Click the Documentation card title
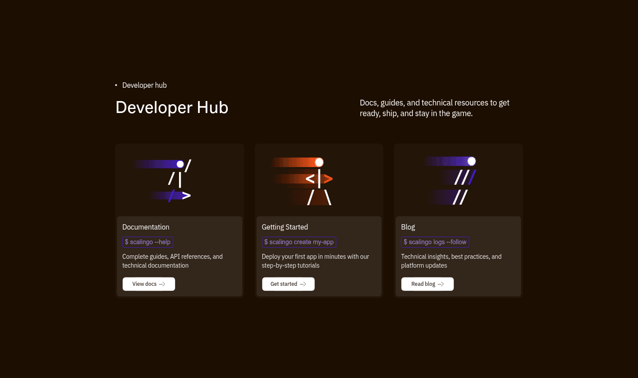This screenshot has width=638, height=378. click(x=146, y=227)
